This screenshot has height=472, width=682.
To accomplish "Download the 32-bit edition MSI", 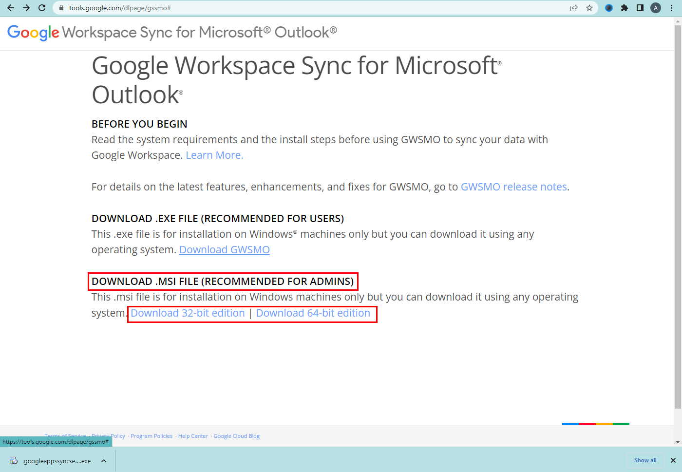I will point(188,313).
